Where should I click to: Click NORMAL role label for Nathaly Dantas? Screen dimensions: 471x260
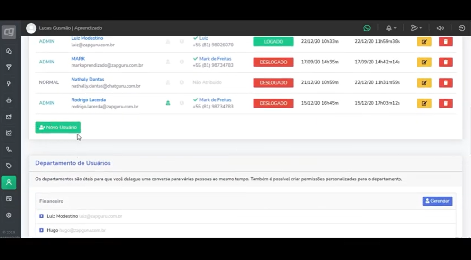pos(49,82)
